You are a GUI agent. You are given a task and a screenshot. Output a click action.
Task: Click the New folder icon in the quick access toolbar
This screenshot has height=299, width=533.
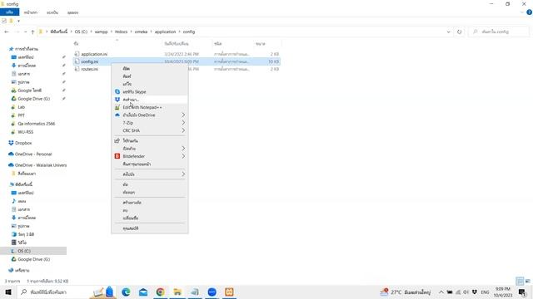tap(11, 21)
